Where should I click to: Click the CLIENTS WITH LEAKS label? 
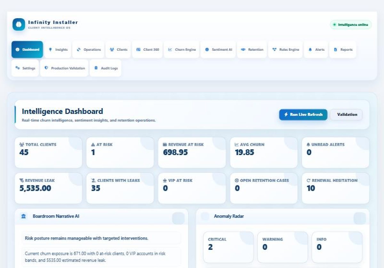118,180
